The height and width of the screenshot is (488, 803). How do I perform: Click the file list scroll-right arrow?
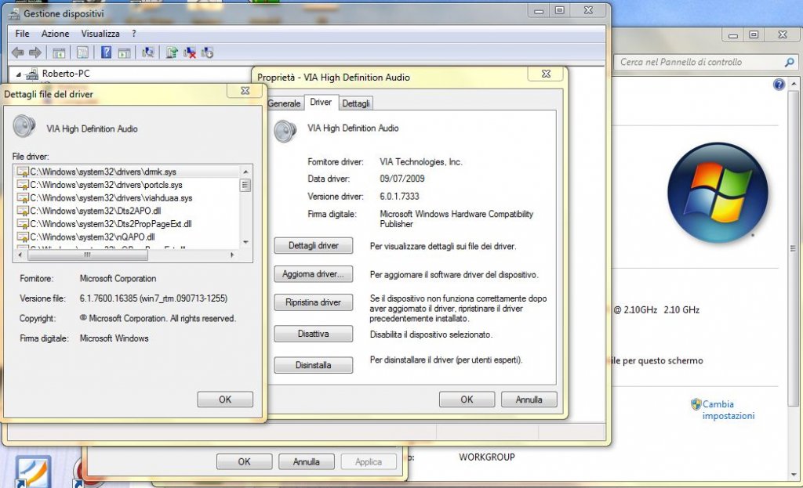(x=232, y=255)
